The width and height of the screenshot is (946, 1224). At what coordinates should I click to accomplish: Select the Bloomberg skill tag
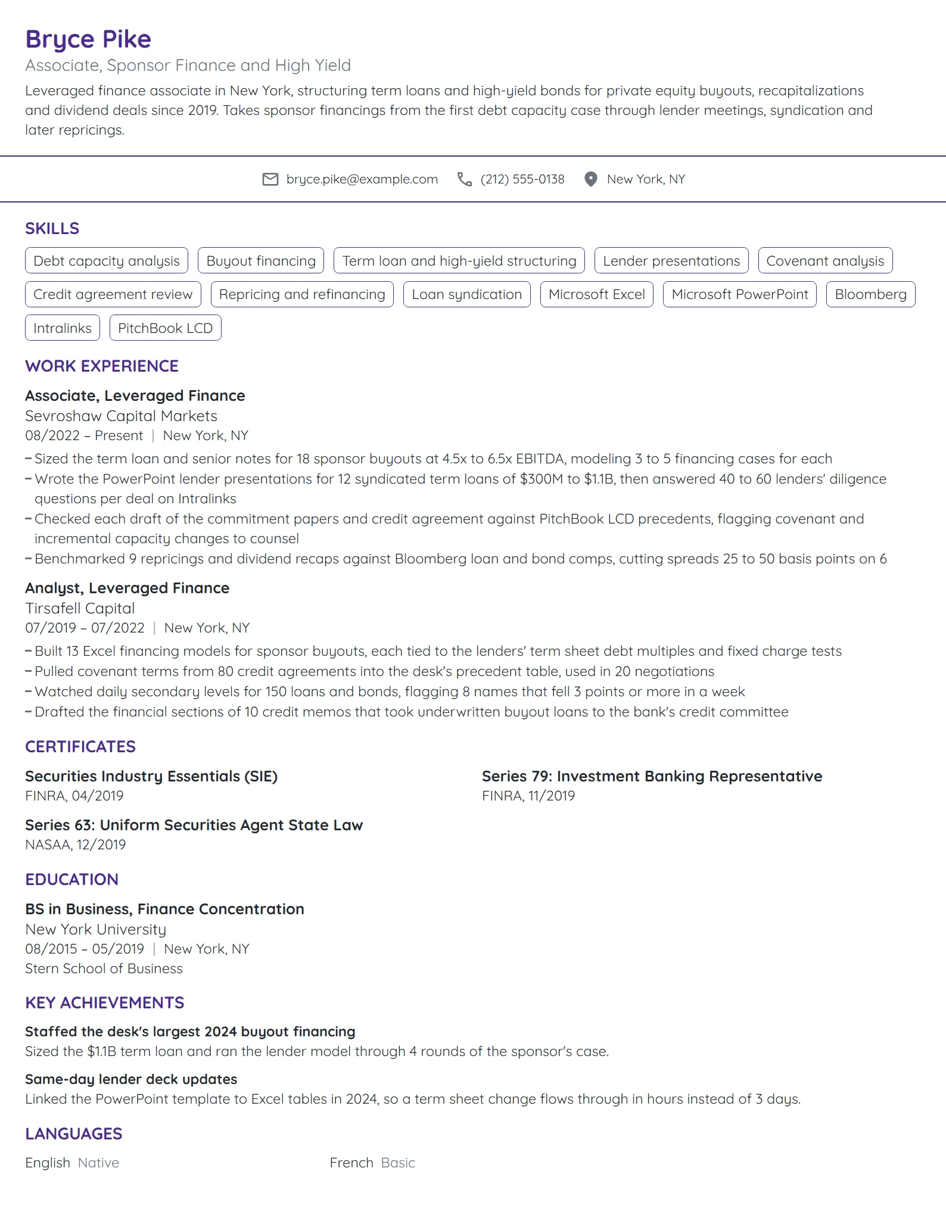click(x=871, y=294)
